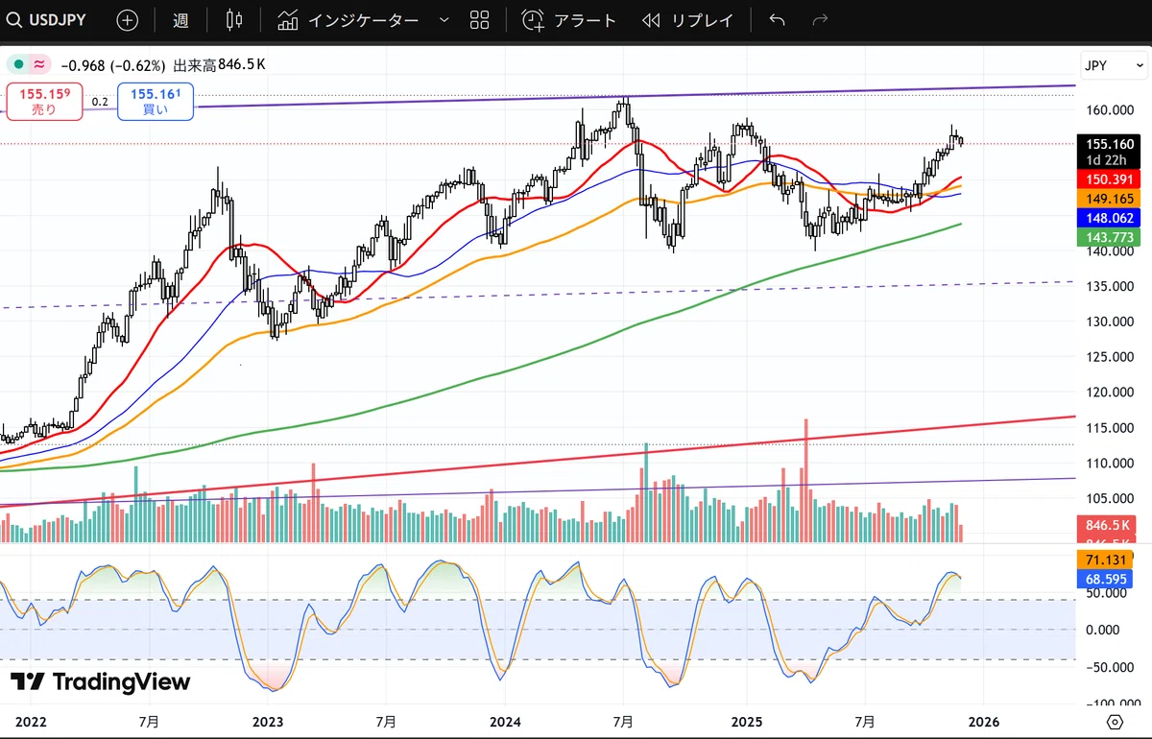
Task: Click the 846.5K volume label on price scale
Action: 1109,525
